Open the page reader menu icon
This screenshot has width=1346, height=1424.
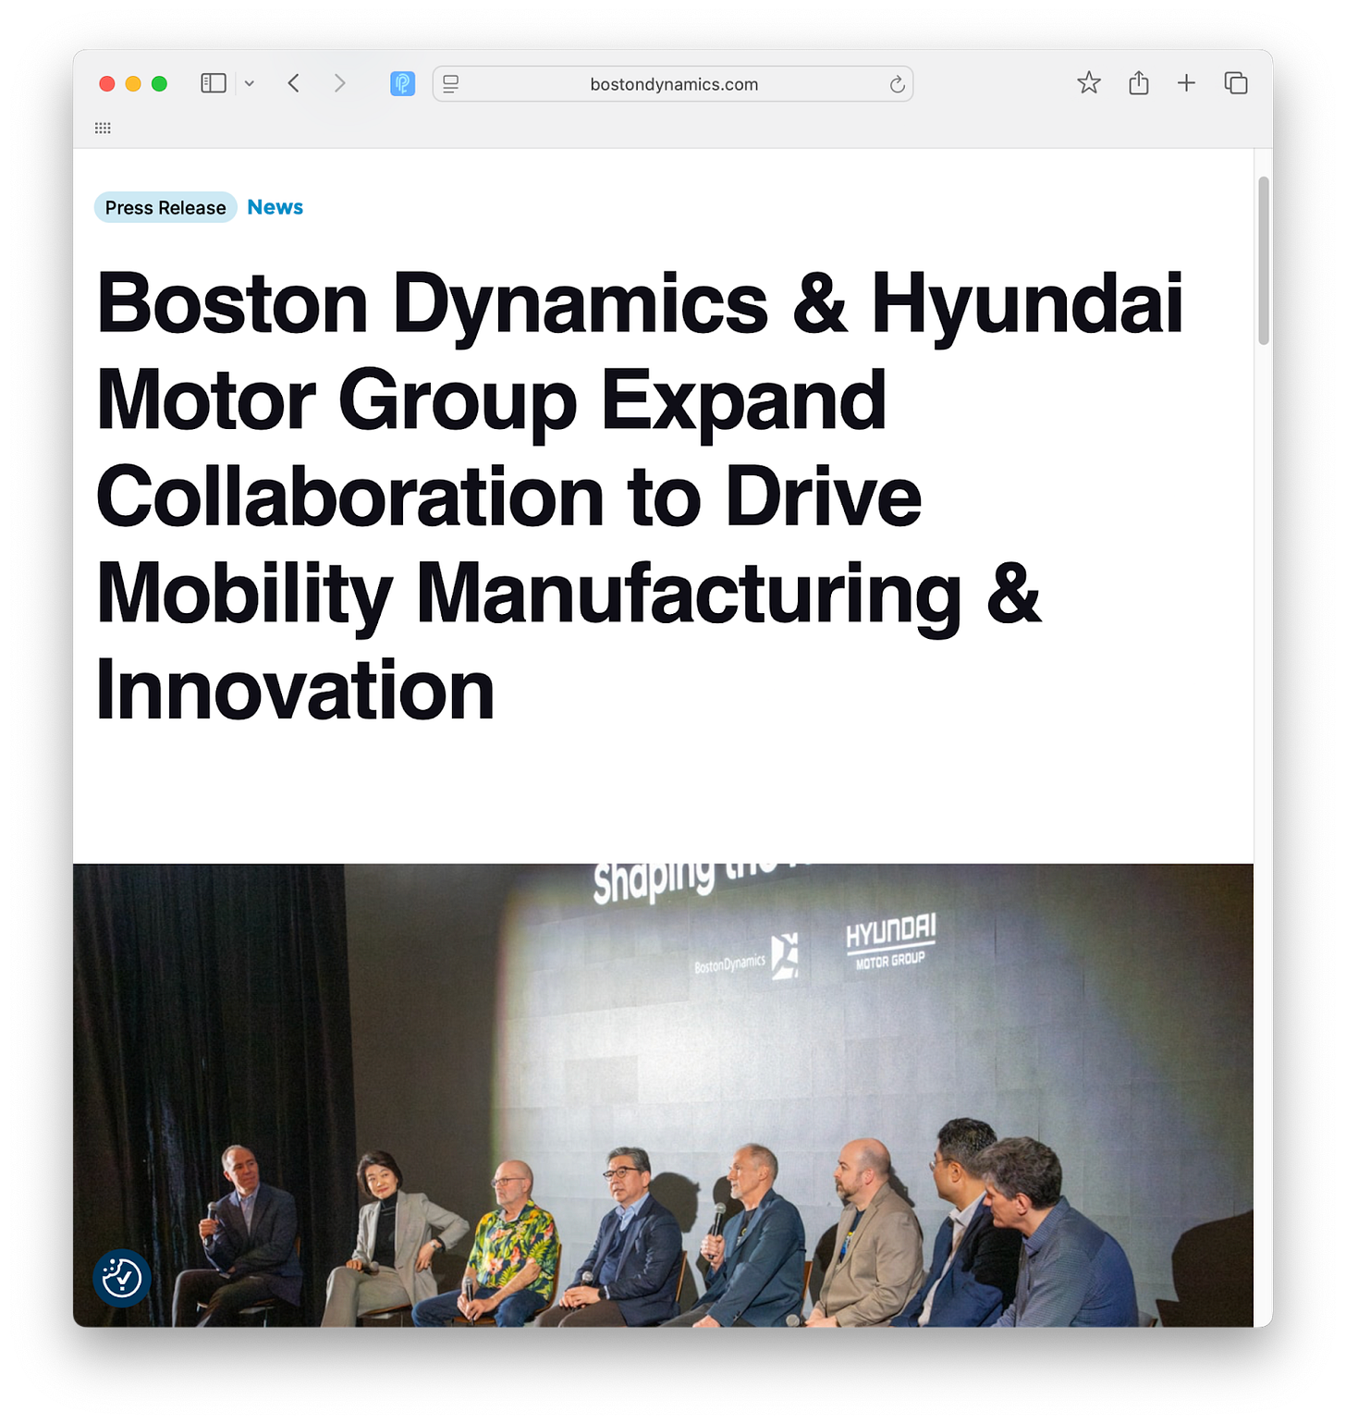451,84
